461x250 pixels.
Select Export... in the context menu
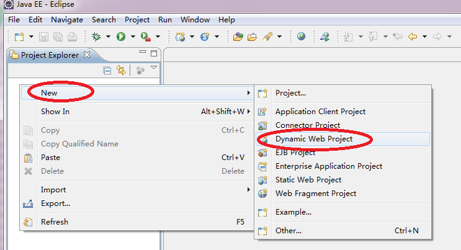tap(138, 203)
